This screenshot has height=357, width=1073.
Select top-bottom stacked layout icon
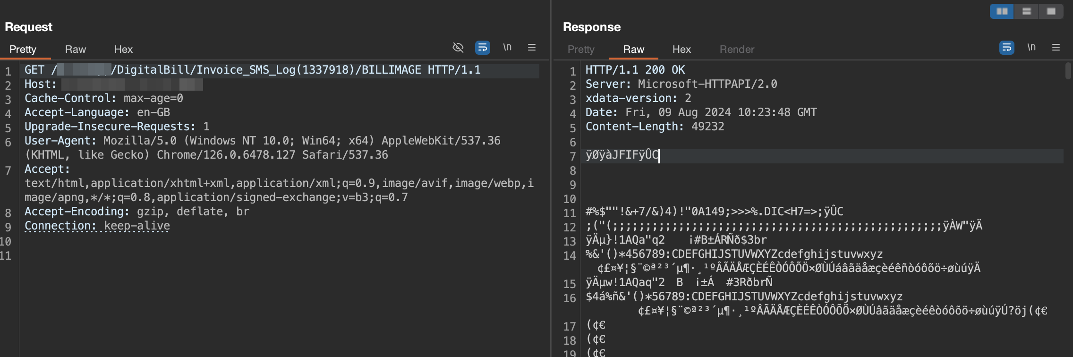pos(1026,11)
